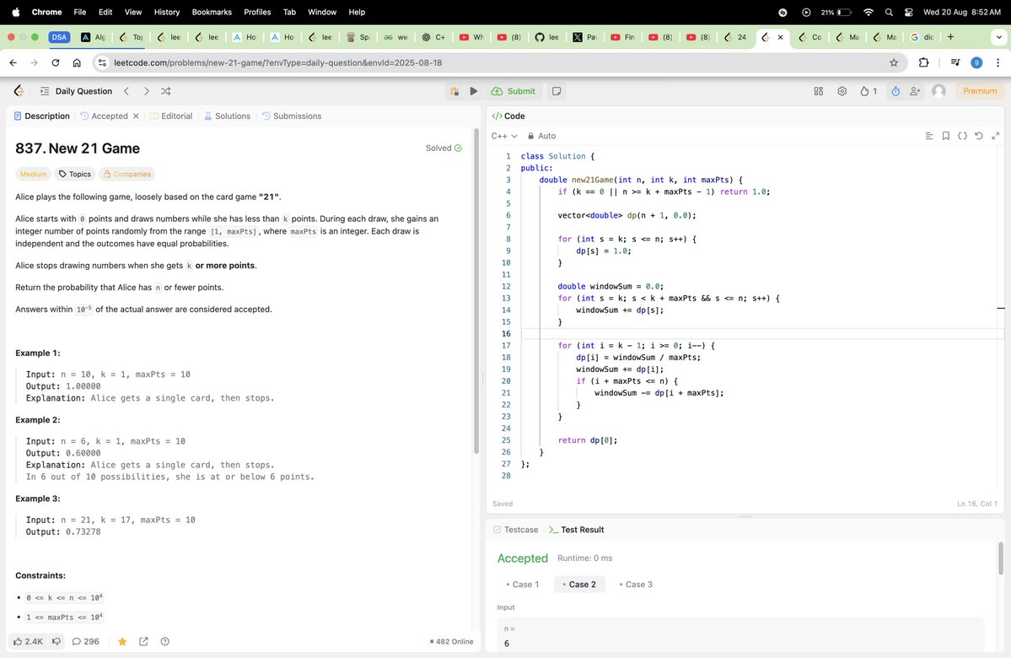Screen dimensions: 1011x658
Task: Expand the Topics tag
Action: tap(75, 174)
